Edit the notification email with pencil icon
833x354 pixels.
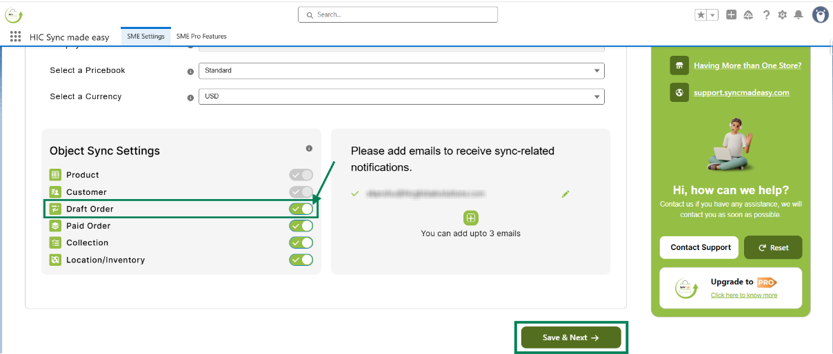565,194
